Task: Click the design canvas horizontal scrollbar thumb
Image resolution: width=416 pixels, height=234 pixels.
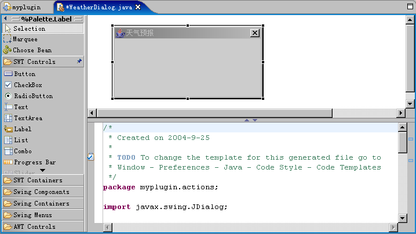Action: tap(215, 113)
